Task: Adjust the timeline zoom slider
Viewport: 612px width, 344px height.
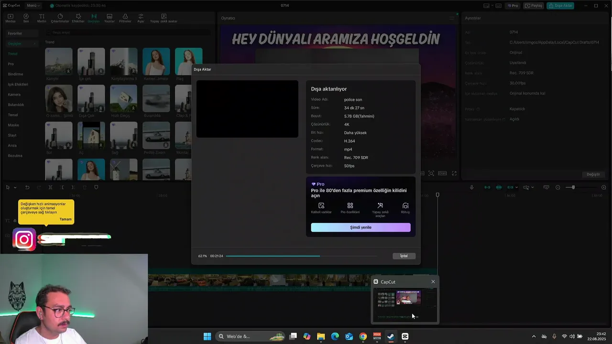Action: click(573, 187)
